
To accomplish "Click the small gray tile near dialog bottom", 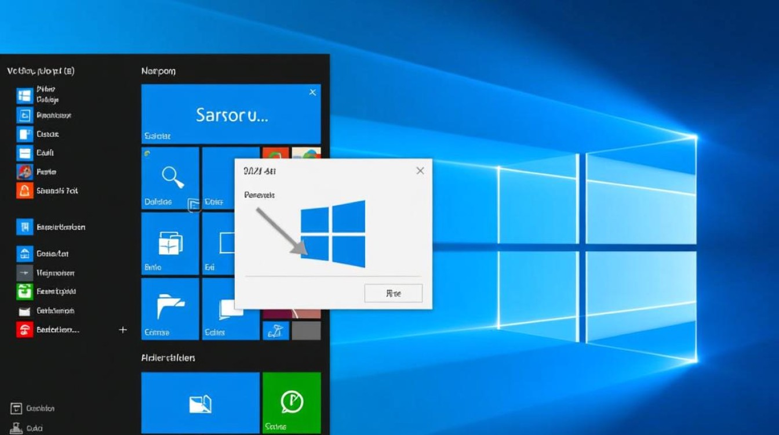I will [x=305, y=331].
